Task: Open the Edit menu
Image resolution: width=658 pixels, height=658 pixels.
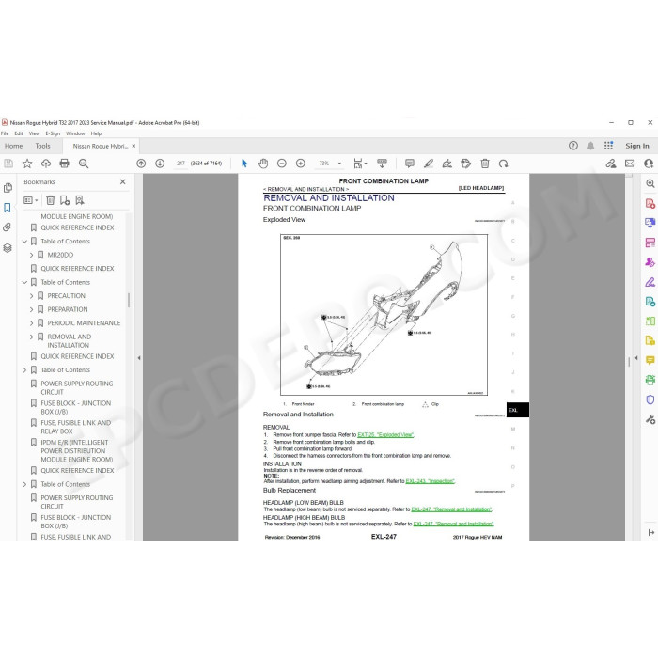Action: coord(19,133)
